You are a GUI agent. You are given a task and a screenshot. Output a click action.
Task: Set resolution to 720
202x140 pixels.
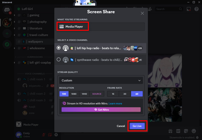[x=64, y=94]
